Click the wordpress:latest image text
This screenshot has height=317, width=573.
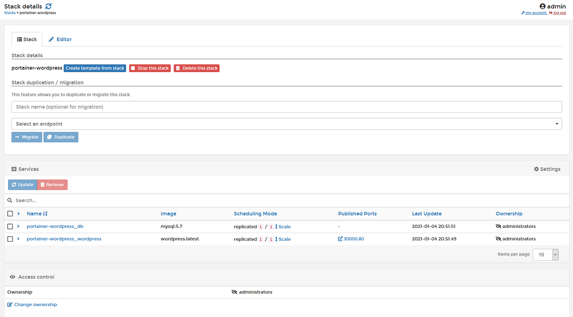[x=180, y=239]
